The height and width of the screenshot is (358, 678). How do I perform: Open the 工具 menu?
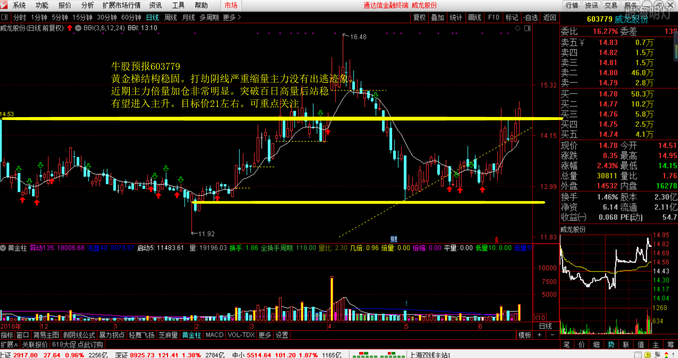(x=178, y=5)
